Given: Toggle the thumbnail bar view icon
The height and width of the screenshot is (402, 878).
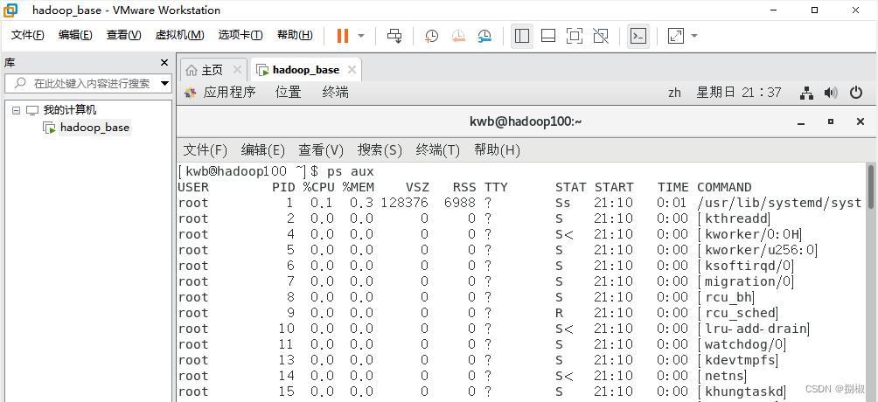Looking at the screenshot, I should pos(548,36).
